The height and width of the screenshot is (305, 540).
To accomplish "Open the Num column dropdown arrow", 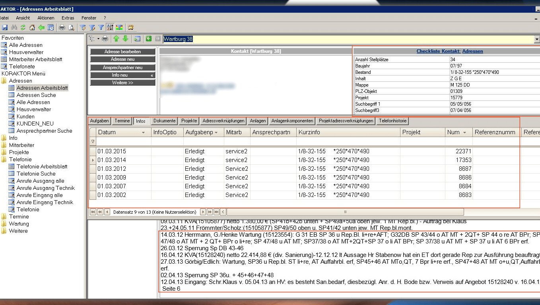I will (464, 133).
